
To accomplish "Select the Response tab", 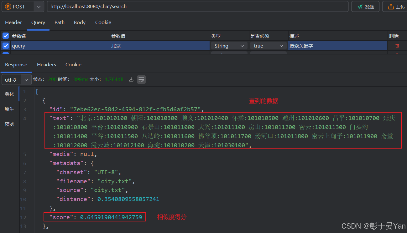I will tap(16, 65).
